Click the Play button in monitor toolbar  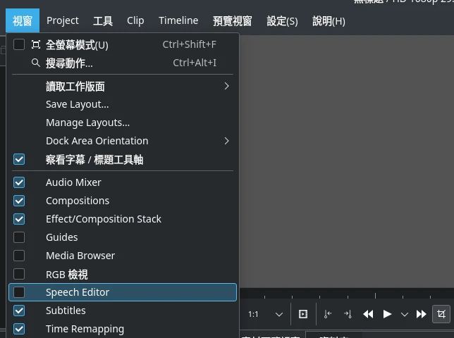coord(387,314)
